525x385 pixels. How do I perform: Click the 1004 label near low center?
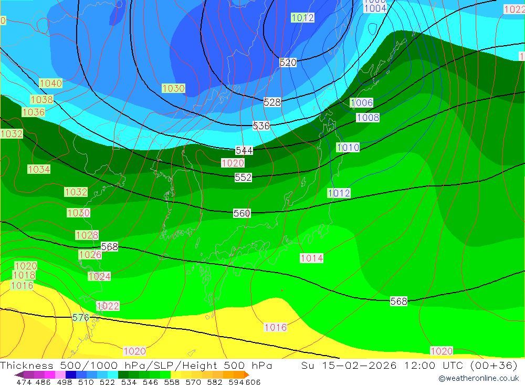pos(375,8)
